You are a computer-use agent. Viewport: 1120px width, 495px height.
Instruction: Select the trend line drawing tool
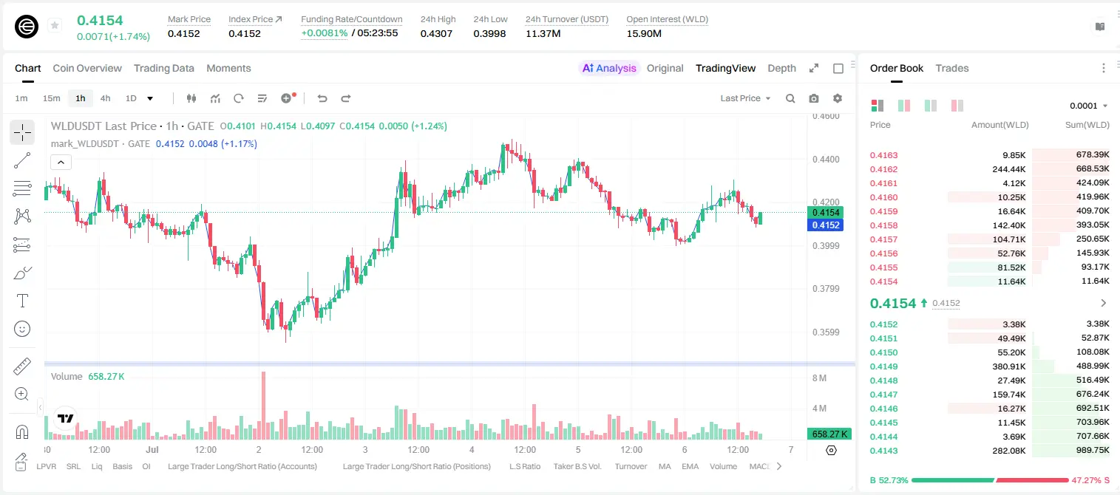click(22, 160)
